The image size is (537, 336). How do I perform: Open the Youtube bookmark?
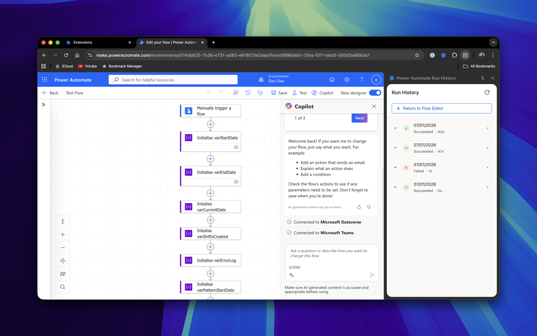coord(87,66)
